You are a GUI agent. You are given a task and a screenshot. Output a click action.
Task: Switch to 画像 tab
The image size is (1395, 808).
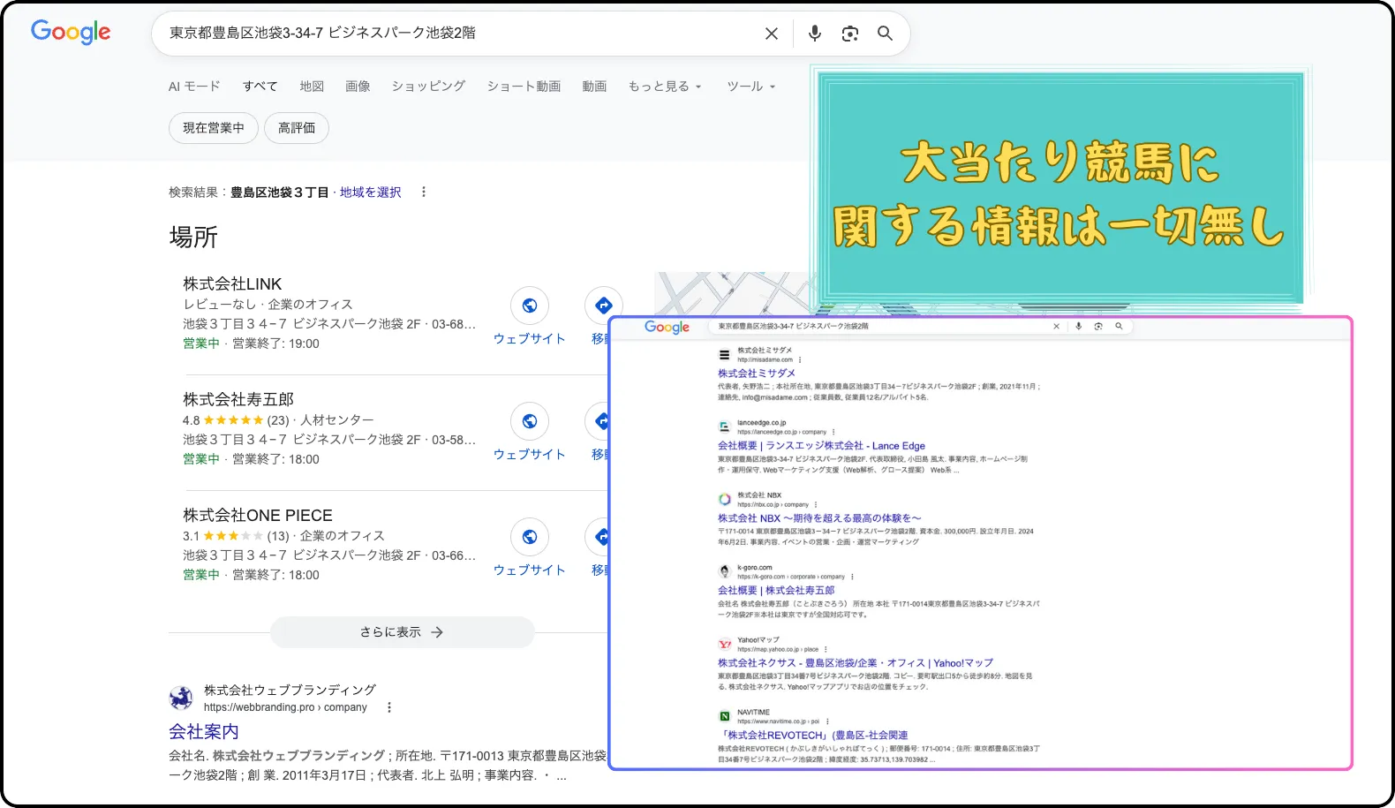358,87
